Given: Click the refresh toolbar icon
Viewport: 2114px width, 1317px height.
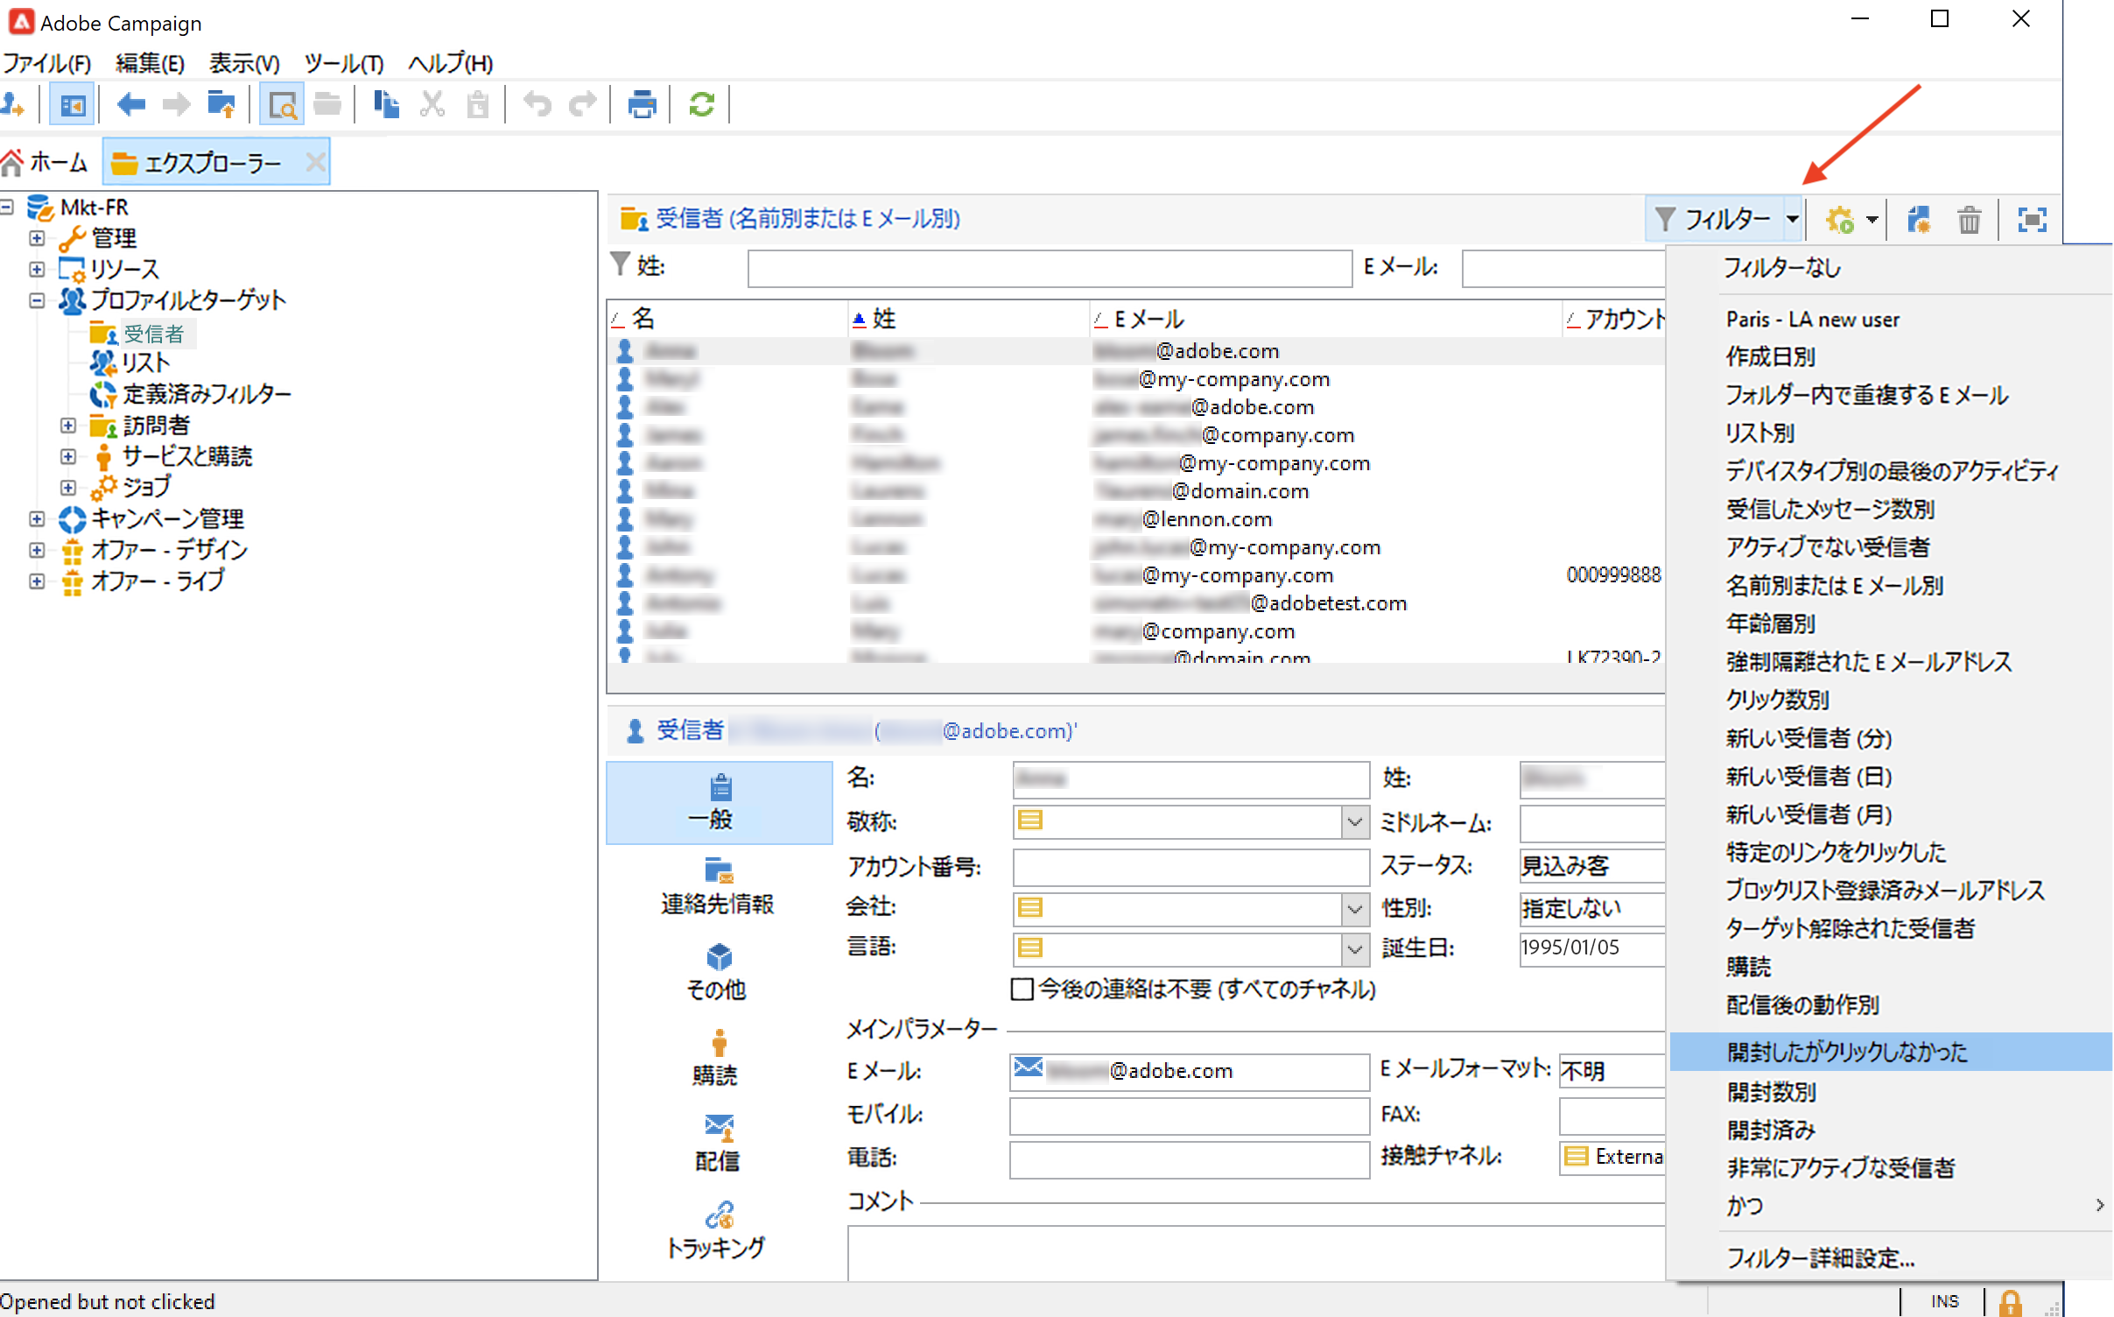Looking at the screenshot, I should tap(701, 105).
